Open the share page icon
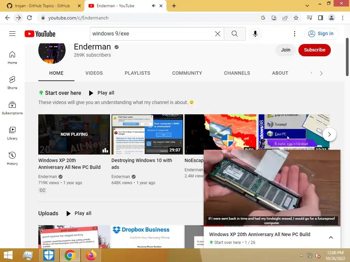The width and height of the screenshot is (350, 262). (x=285, y=18)
